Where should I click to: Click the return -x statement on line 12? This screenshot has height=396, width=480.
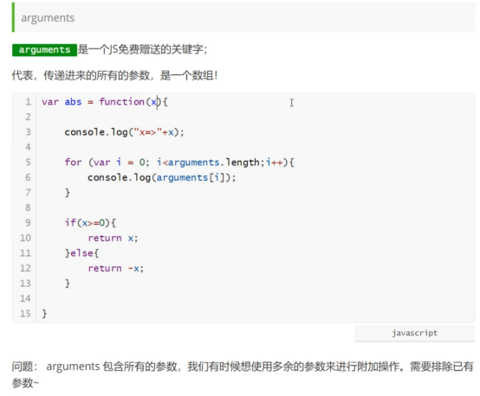tap(116, 268)
